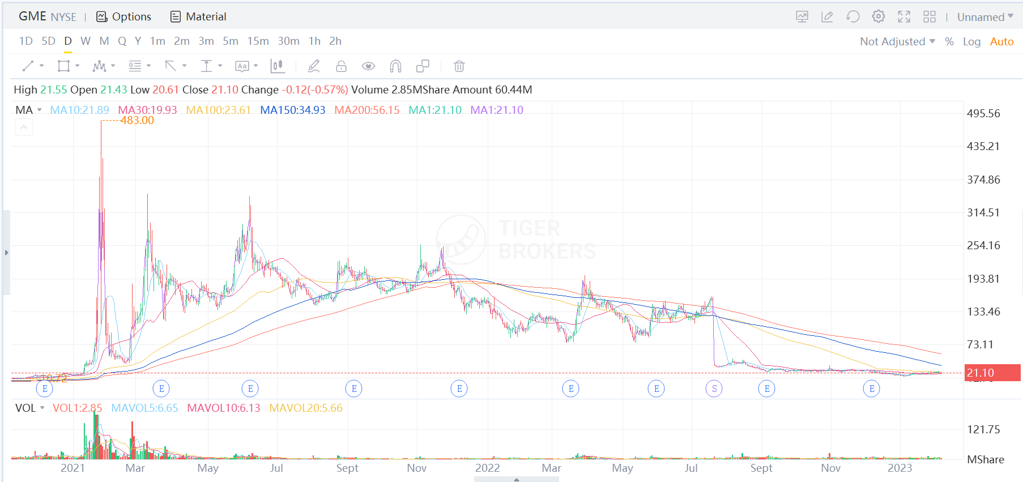Toggle the magnet snap mode
This screenshot has height=482, width=1023.
(x=395, y=66)
